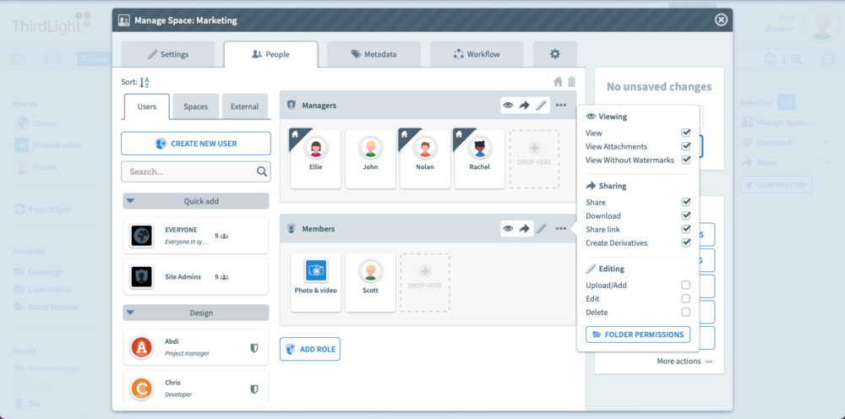Uncheck Create Derivatives permission
845x419 pixels.
[685, 242]
